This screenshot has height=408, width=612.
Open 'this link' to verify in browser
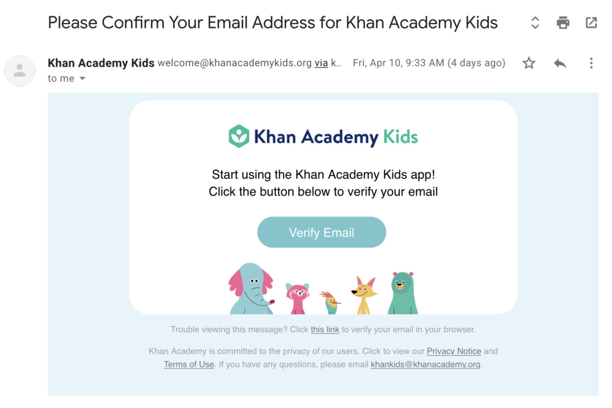pyautogui.click(x=325, y=330)
